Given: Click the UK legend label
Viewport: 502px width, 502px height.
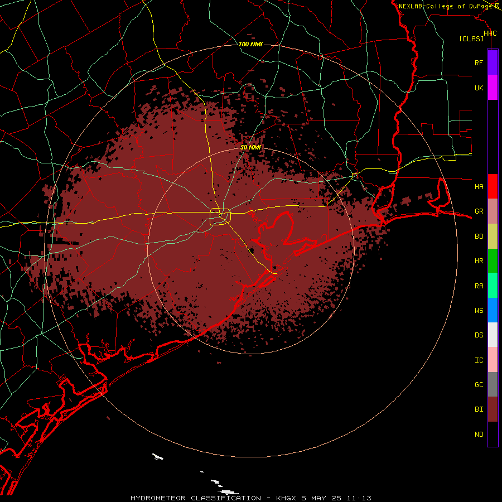Looking at the screenshot, I should tap(479, 88).
